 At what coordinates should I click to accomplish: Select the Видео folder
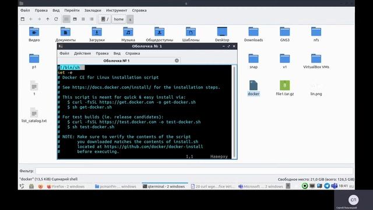click(34, 34)
